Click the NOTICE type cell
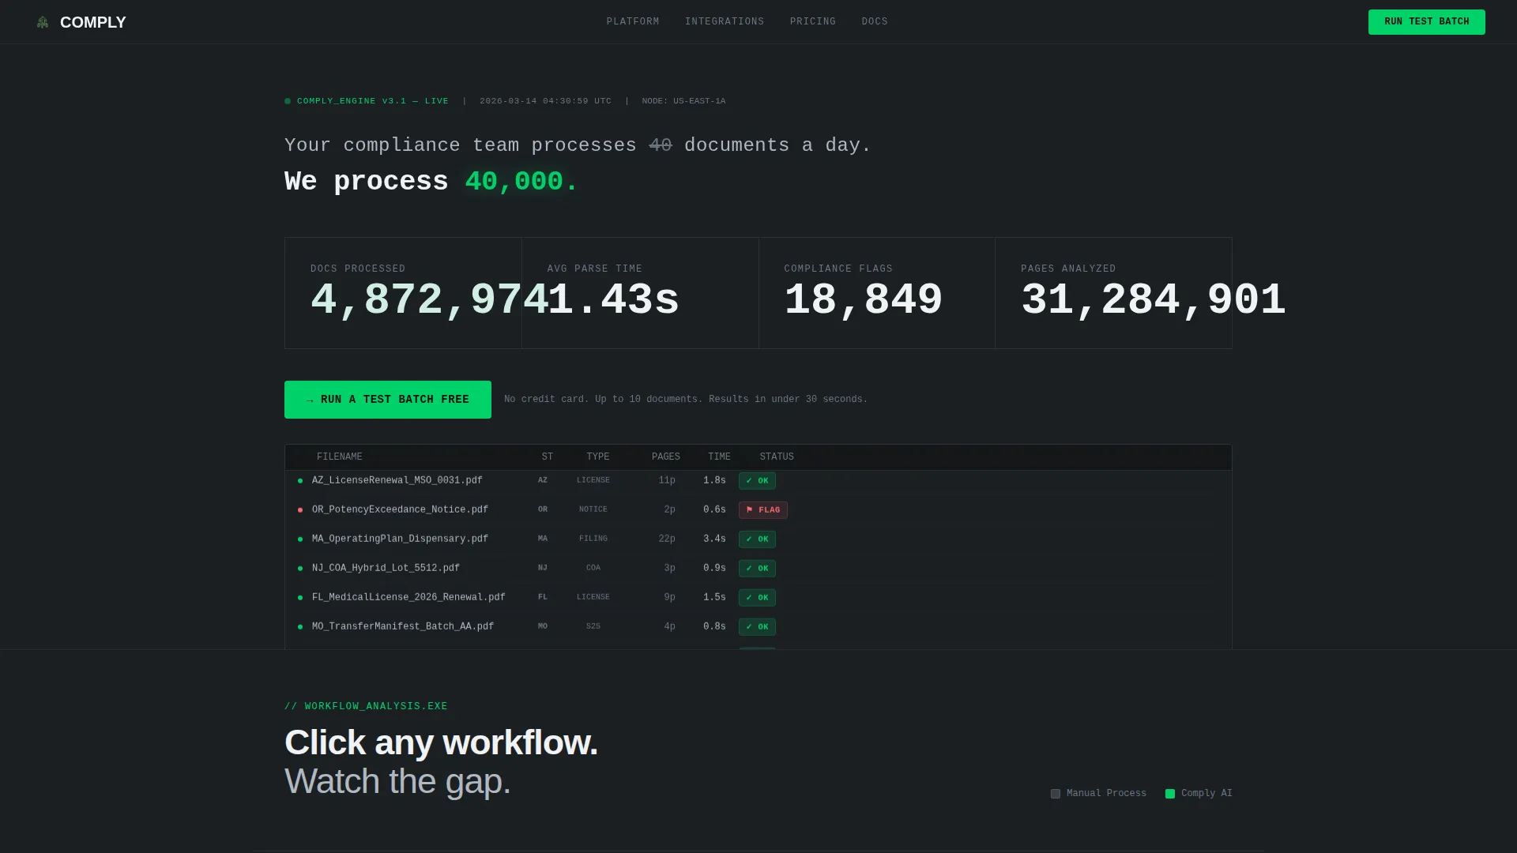 click(x=593, y=509)
